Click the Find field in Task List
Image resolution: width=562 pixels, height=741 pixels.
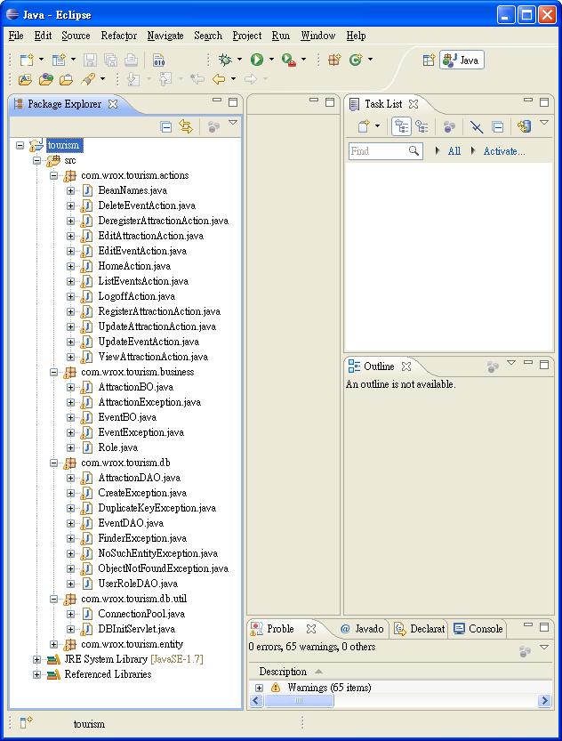point(377,151)
